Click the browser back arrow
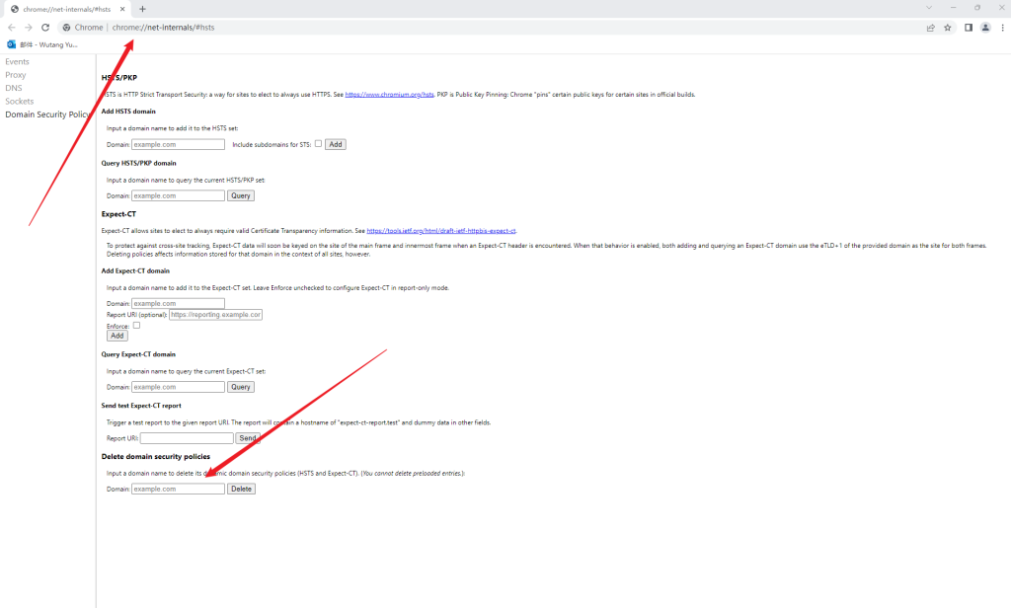This screenshot has height=608, width=1011. (x=12, y=28)
